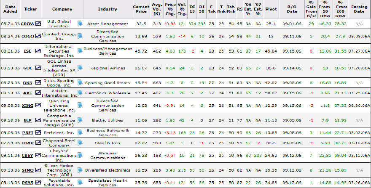The width and height of the screenshot is (371, 188).
Task: Click the blue note icon for Companhia Paranaense
Action: click(x=80, y=120)
